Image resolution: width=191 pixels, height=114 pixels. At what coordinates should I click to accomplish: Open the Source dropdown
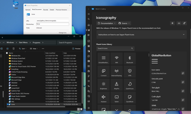pyautogui.click(x=124, y=23)
